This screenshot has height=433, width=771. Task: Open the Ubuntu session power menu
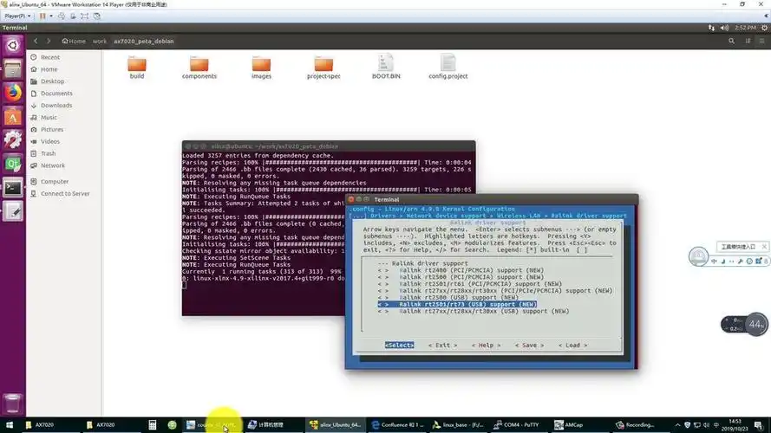765,28
